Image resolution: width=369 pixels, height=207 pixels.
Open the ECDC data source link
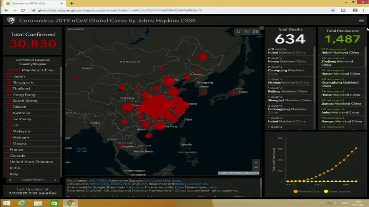click(x=116, y=184)
